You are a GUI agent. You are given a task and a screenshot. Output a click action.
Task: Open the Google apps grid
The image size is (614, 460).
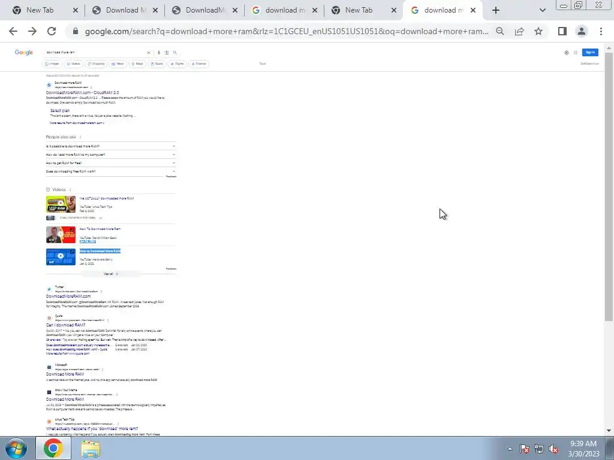click(x=575, y=53)
